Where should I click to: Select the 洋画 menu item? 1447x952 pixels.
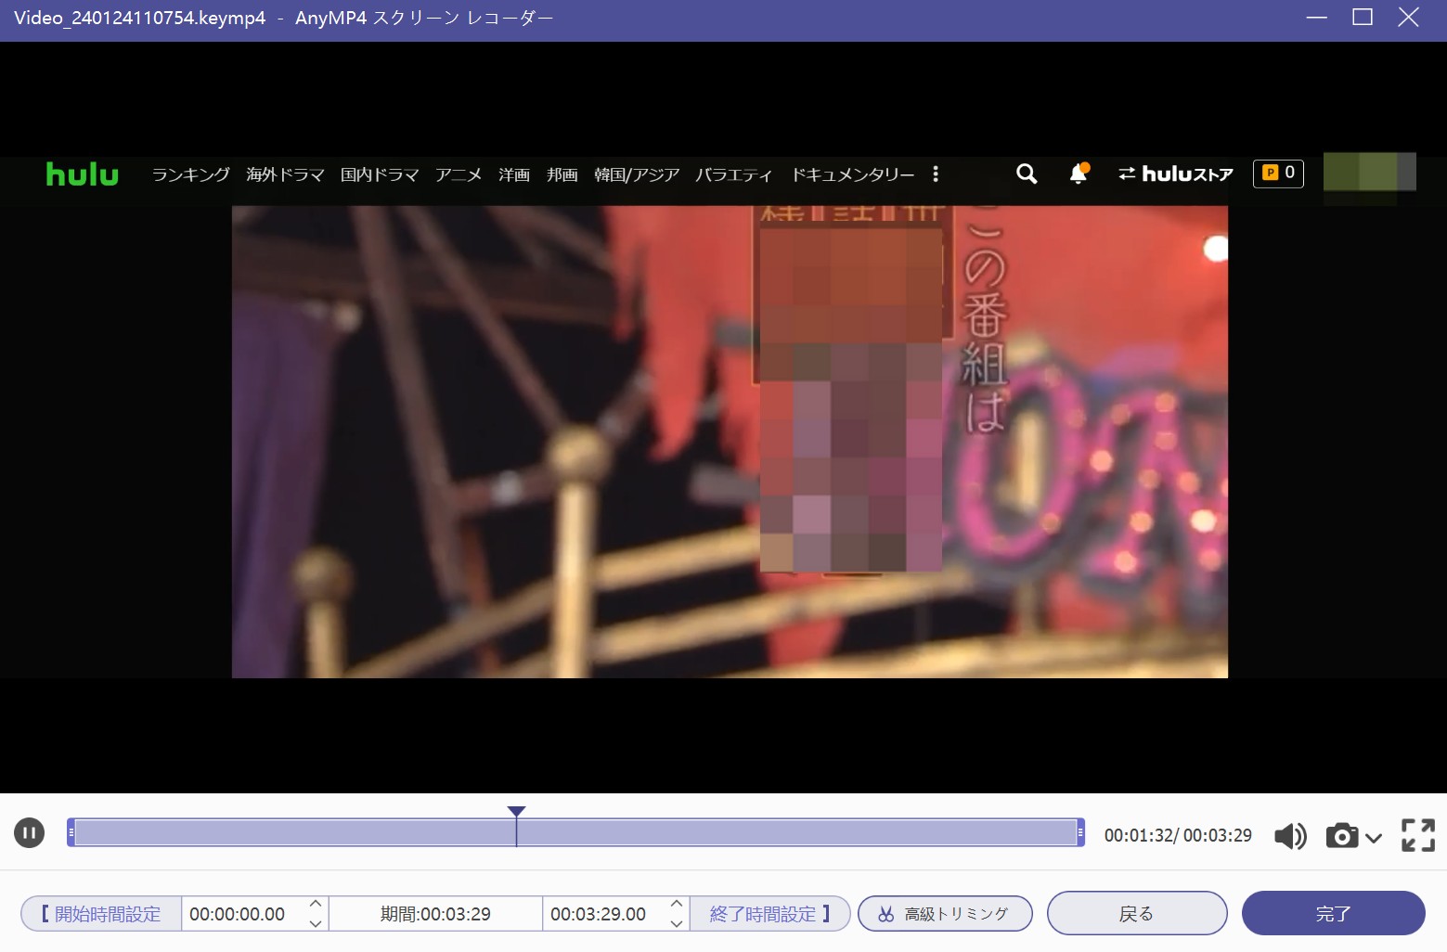click(514, 174)
